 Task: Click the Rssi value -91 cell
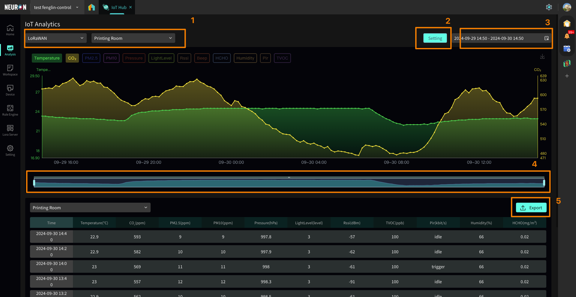352,281
